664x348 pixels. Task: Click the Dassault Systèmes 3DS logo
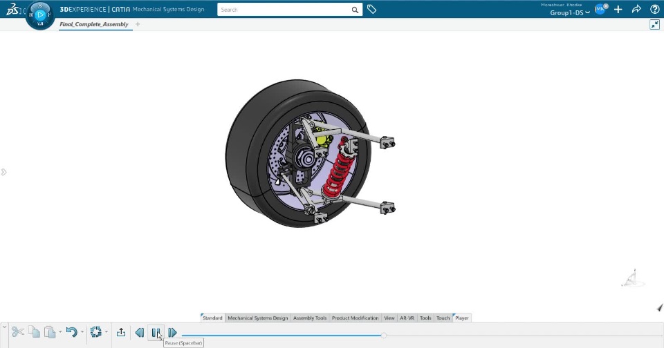point(12,10)
